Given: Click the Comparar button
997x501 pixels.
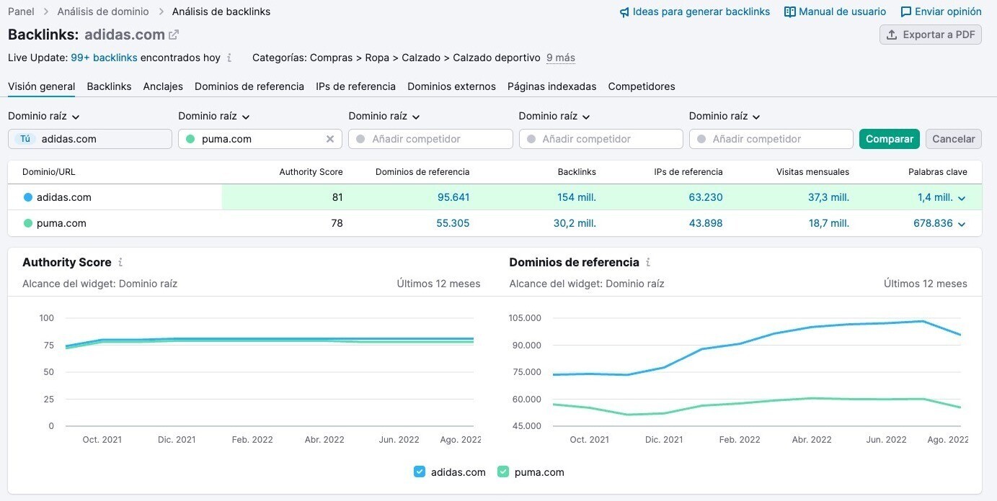Looking at the screenshot, I should pyautogui.click(x=890, y=139).
